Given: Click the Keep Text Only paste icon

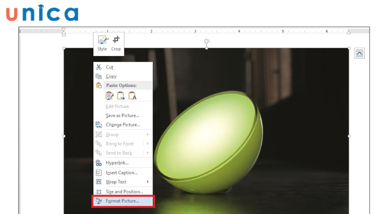Looking at the screenshot, I should click(132, 96).
